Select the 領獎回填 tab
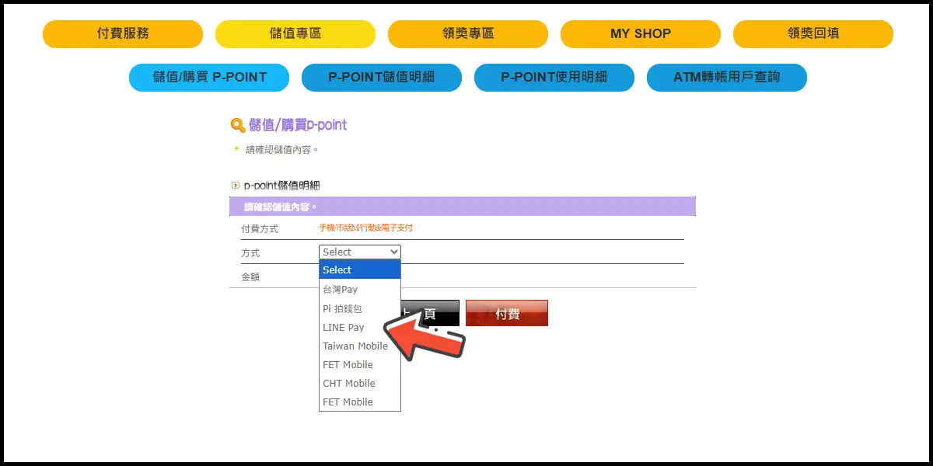933x466 pixels. point(813,34)
